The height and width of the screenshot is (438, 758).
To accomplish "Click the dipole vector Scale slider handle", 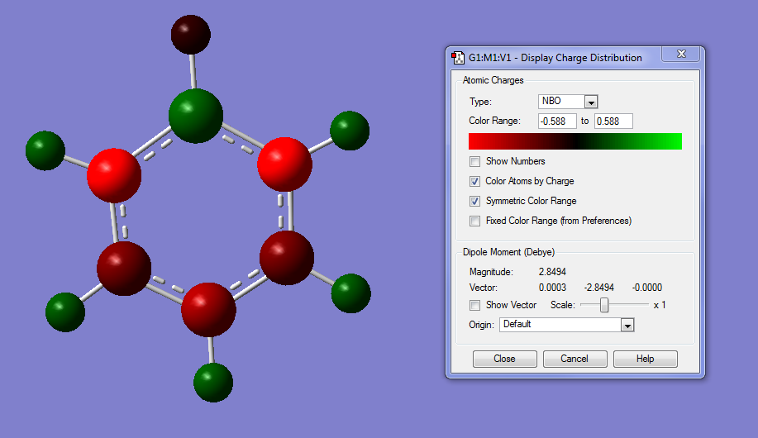I will pyautogui.click(x=604, y=305).
